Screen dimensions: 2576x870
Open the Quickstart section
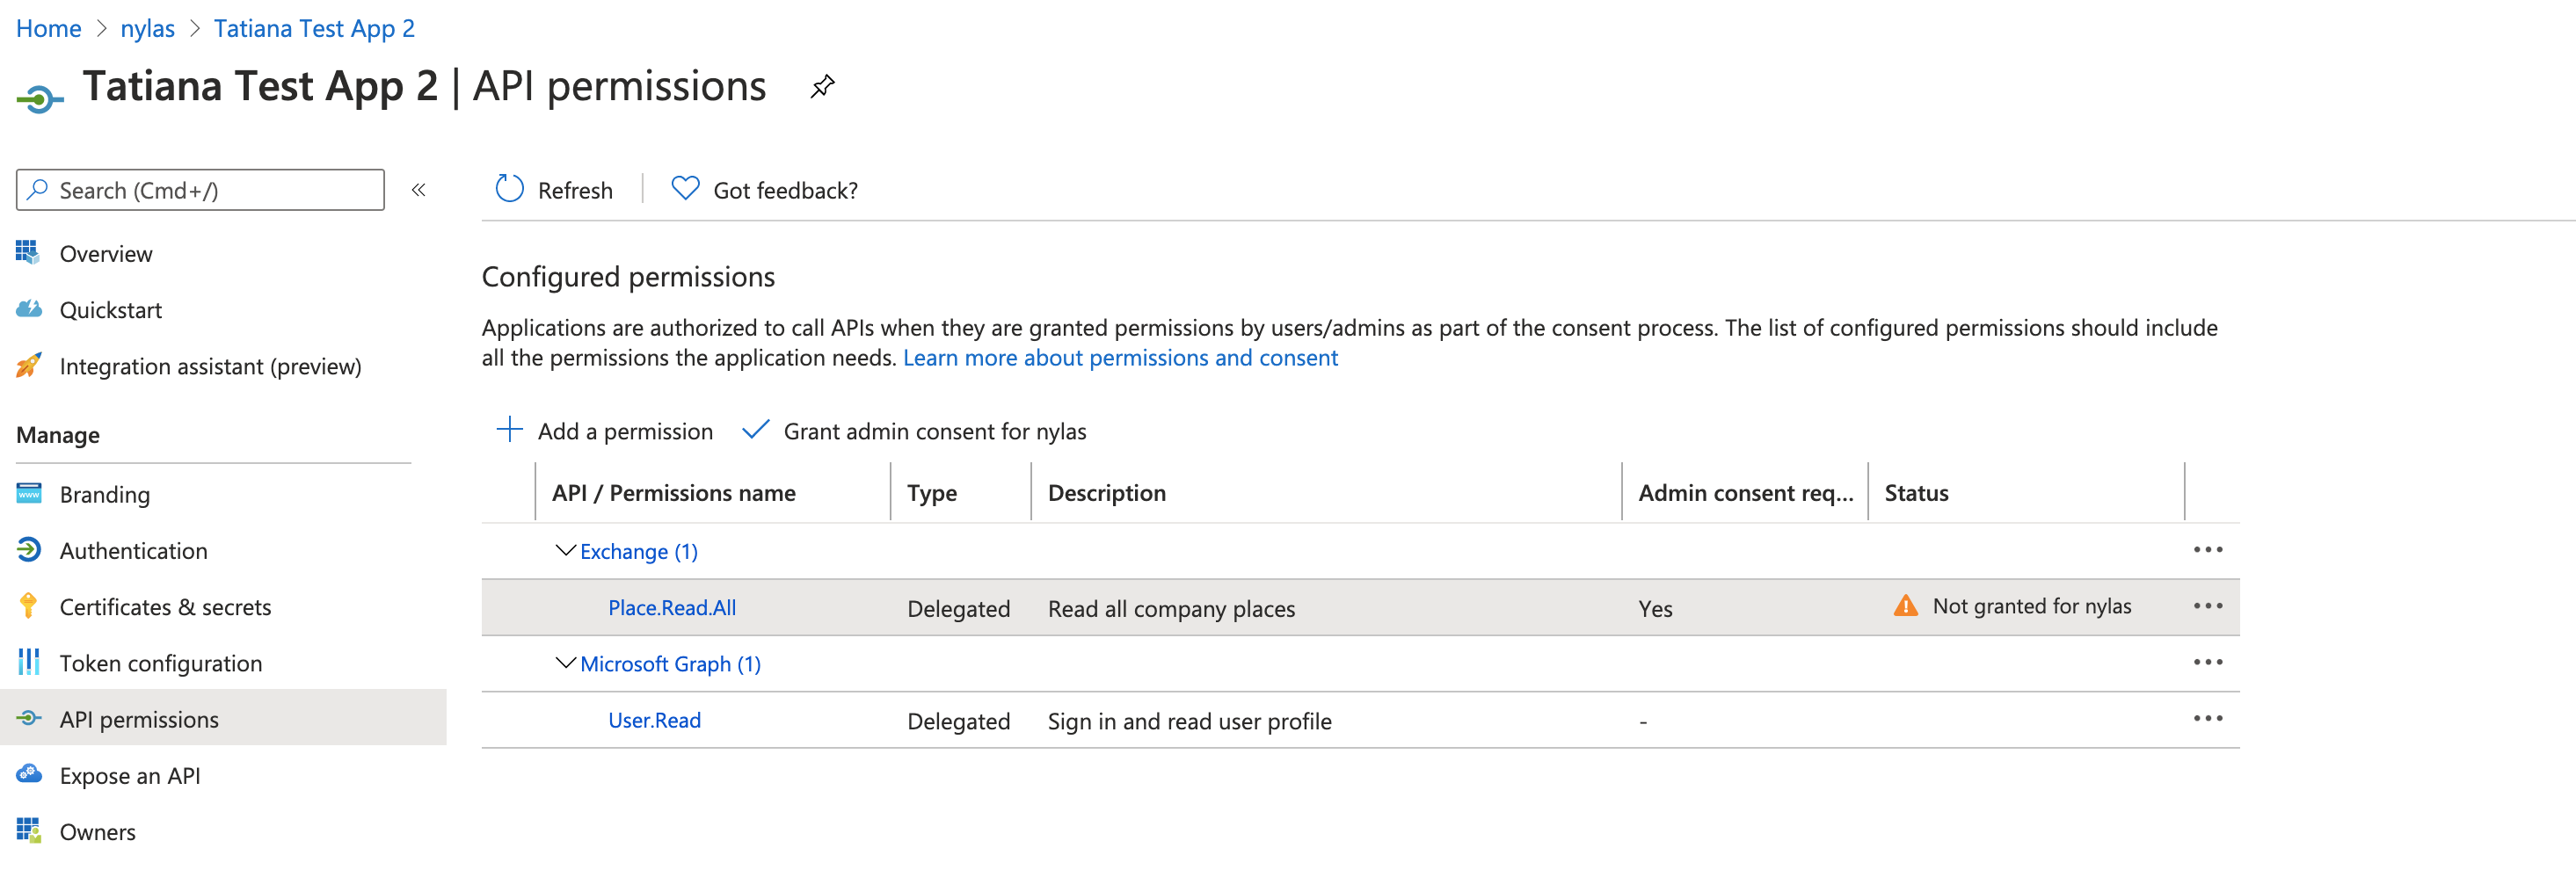[111, 309]
